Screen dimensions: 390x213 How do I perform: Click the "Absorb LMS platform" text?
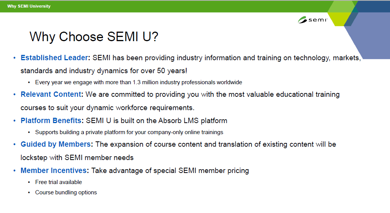coord(193,121)
